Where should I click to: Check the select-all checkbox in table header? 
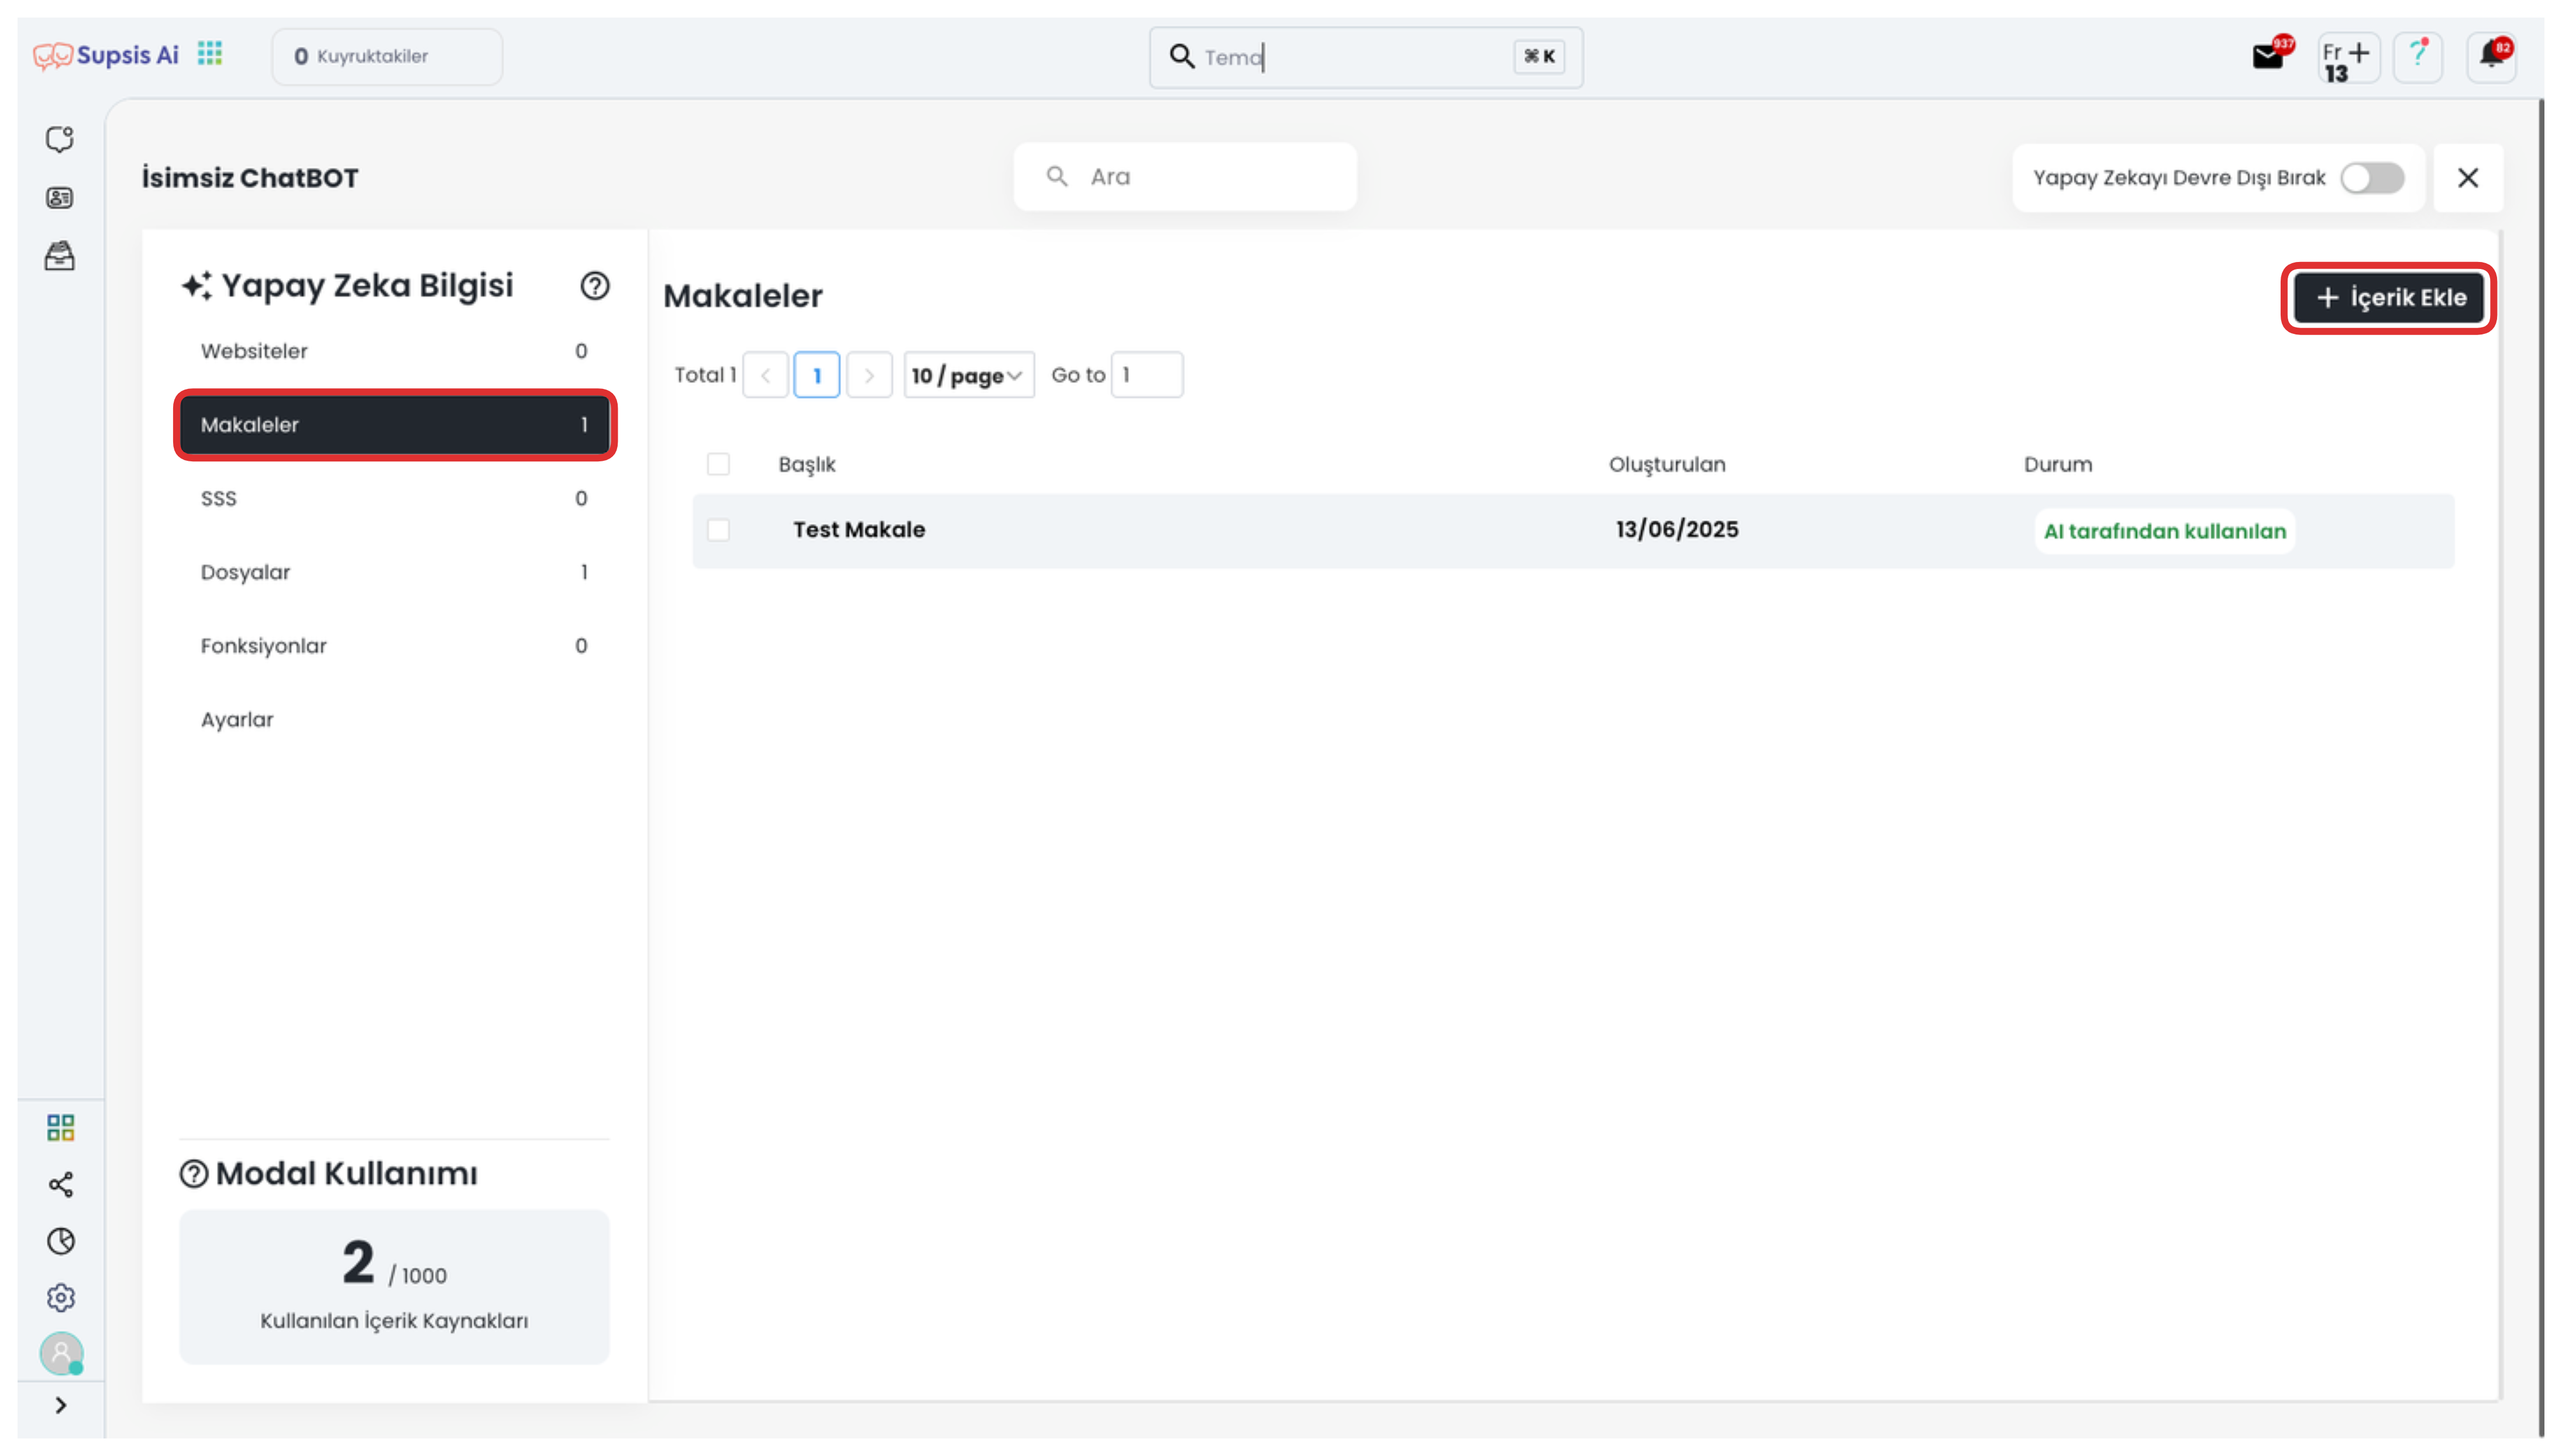(718, 464)
